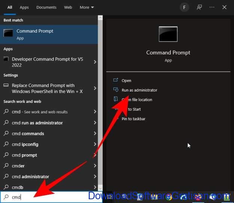The image size is (234, 203).
Task: Open Task View on the taskbar
Action: pos(110,197)
